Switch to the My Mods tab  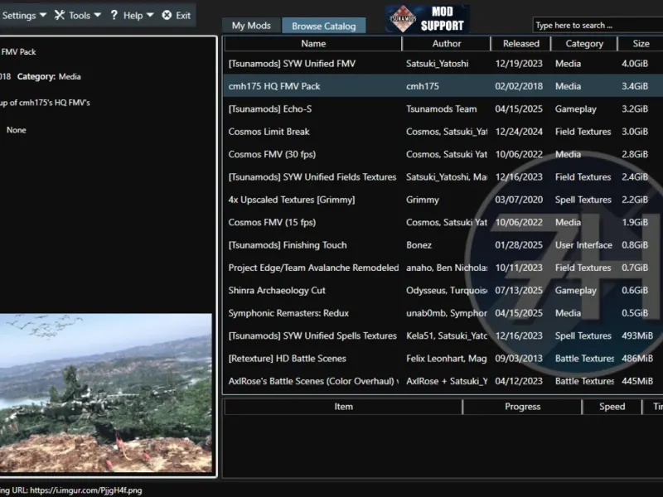(x=251, y=26)
